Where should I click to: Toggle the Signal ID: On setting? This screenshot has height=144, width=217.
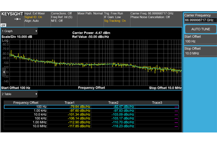coord(34,17)
